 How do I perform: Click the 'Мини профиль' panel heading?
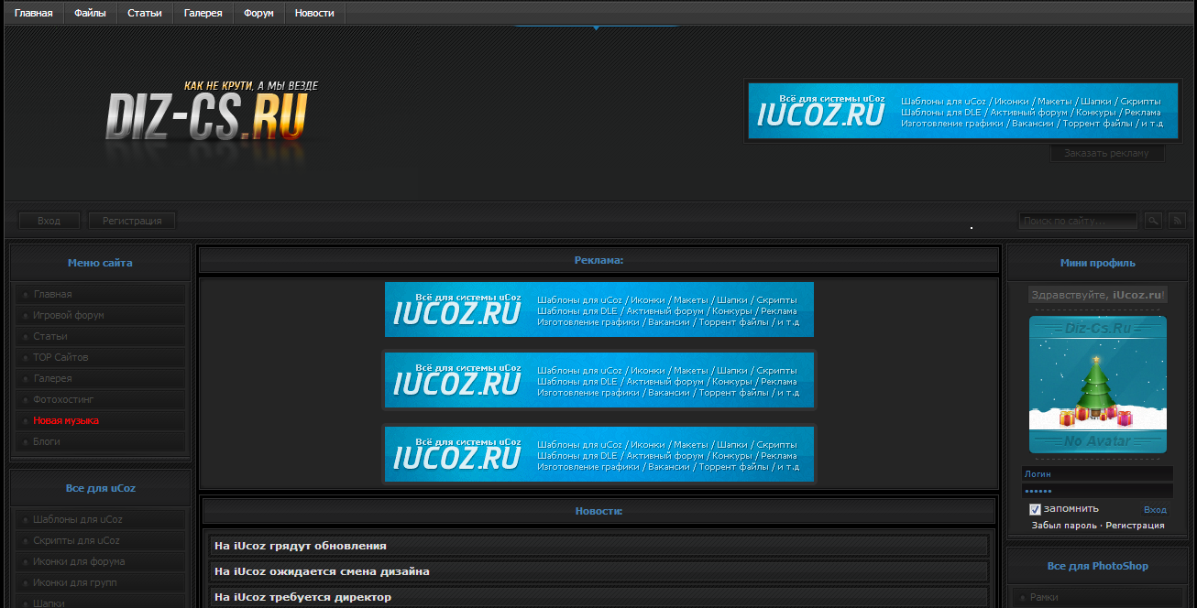[1098, 263]
